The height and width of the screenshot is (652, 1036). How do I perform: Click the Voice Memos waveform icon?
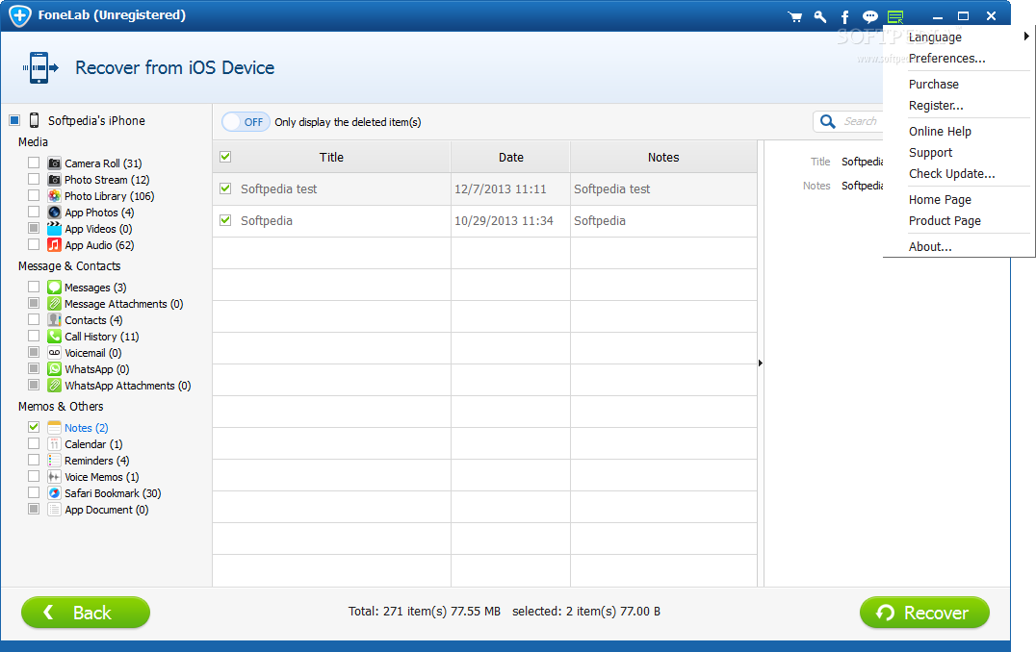pyautogui.click(x=54, y=476)
